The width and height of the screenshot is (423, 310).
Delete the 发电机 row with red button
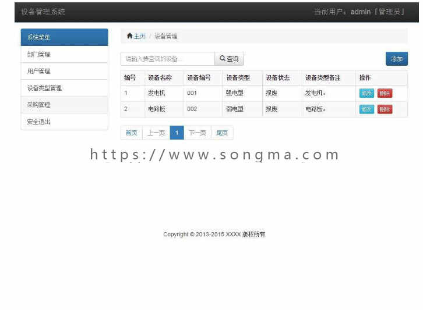(x=385, y=93)
